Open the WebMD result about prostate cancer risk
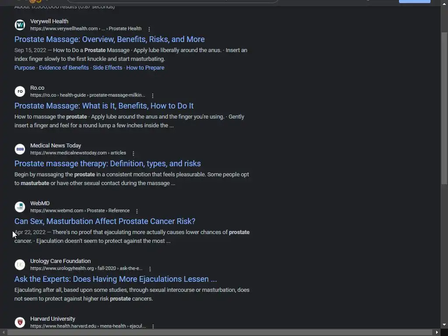This screenshot has height=336, width=448. (105, 221)
